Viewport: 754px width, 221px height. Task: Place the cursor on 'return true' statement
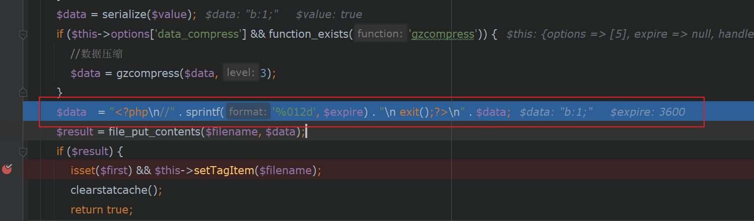pyautogui.click(x=101, y=209)
